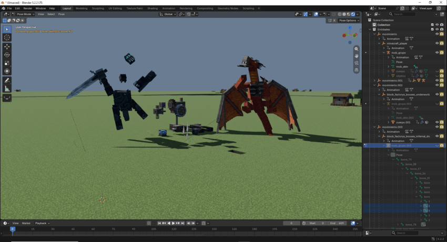This screenshot has width=447, height=242.
Task: Jump to next keyframe
Action: pyautogui.click(x=178, y=223)
